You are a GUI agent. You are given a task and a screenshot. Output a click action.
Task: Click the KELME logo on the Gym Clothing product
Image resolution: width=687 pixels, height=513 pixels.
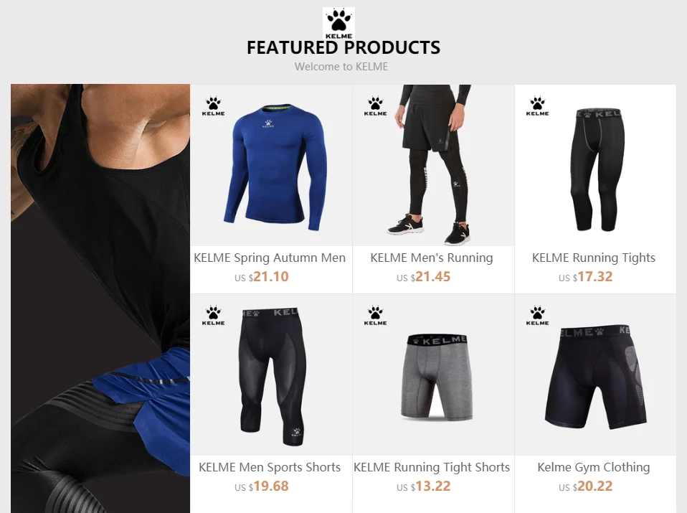click(x=538, y=316)
